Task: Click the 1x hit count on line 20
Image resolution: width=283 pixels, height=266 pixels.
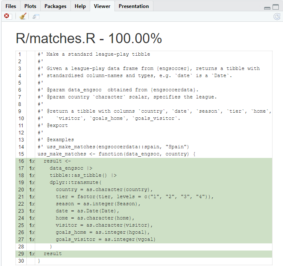Action: [x=31, y=190]
